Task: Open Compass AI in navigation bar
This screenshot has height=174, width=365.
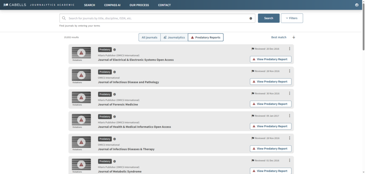Action: point(112,5)
